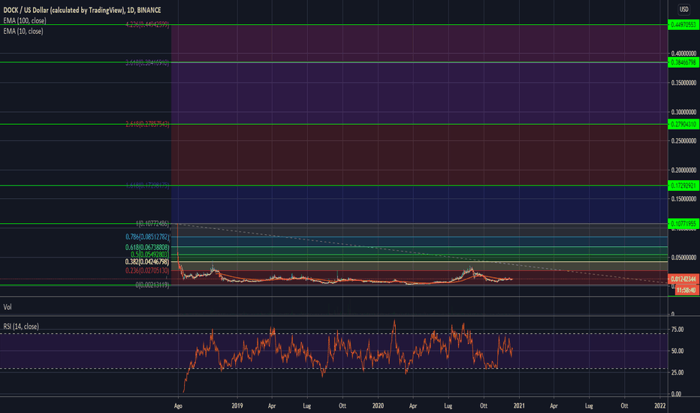Click the 0.38466798 green price label
The width and height of the screenshot is (700, 413).
(683, 62)
